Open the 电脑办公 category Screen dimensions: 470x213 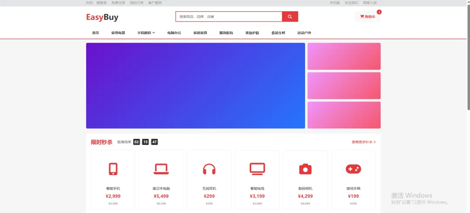click(174, 33)
